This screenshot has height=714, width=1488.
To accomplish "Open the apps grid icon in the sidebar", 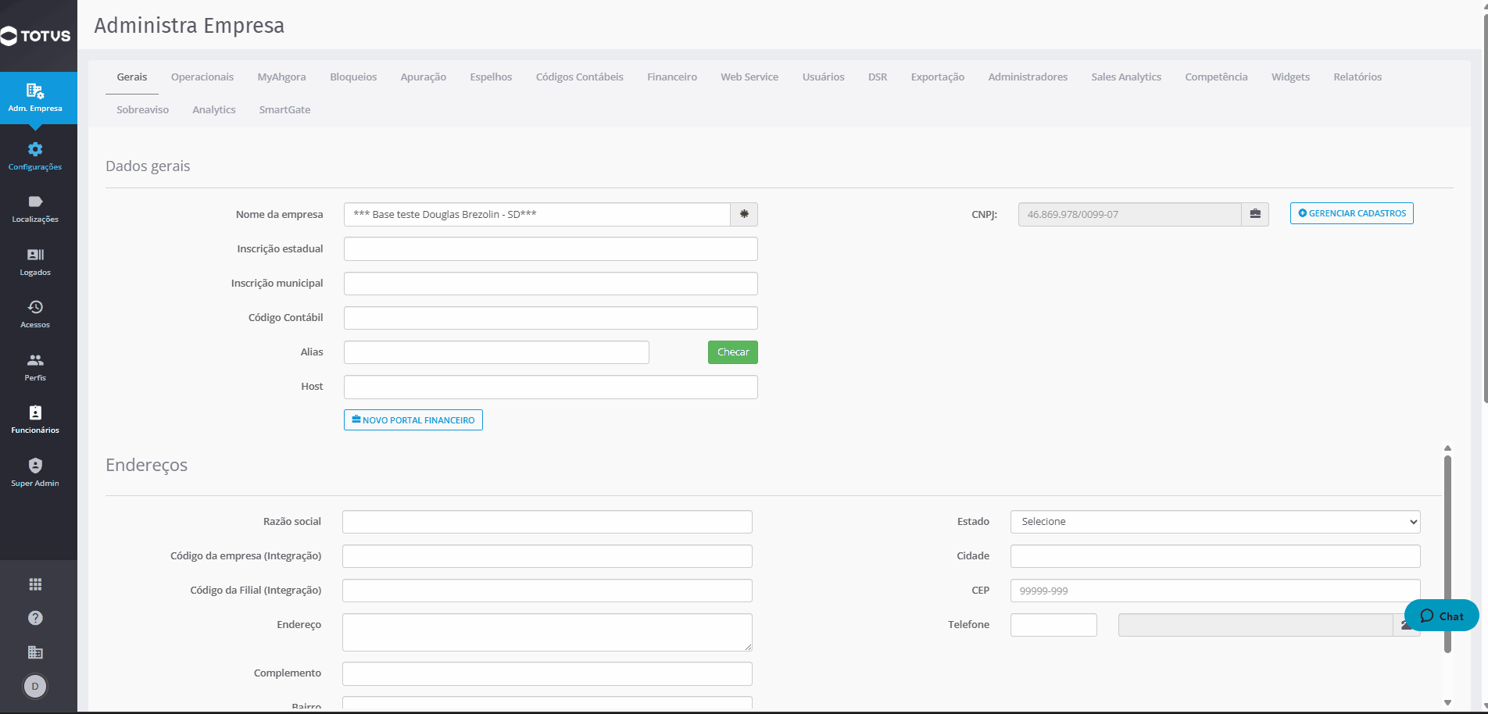I will (35, 584).
